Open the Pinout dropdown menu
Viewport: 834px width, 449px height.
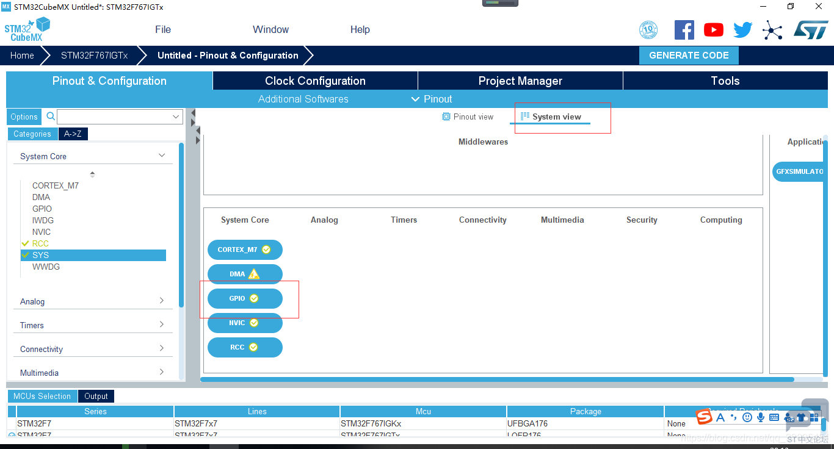pyautogui.click(x=432, y=99)
